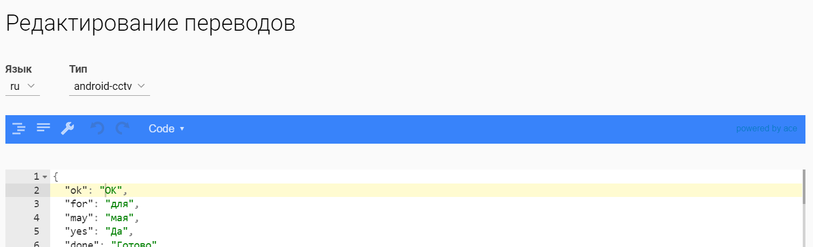813x247 pixels.
Task: Open the 'powered by ace' link
Action: point(766,129)
